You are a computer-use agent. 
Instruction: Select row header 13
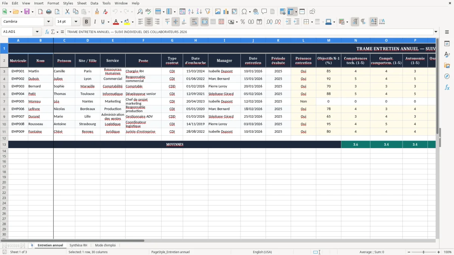4,145
